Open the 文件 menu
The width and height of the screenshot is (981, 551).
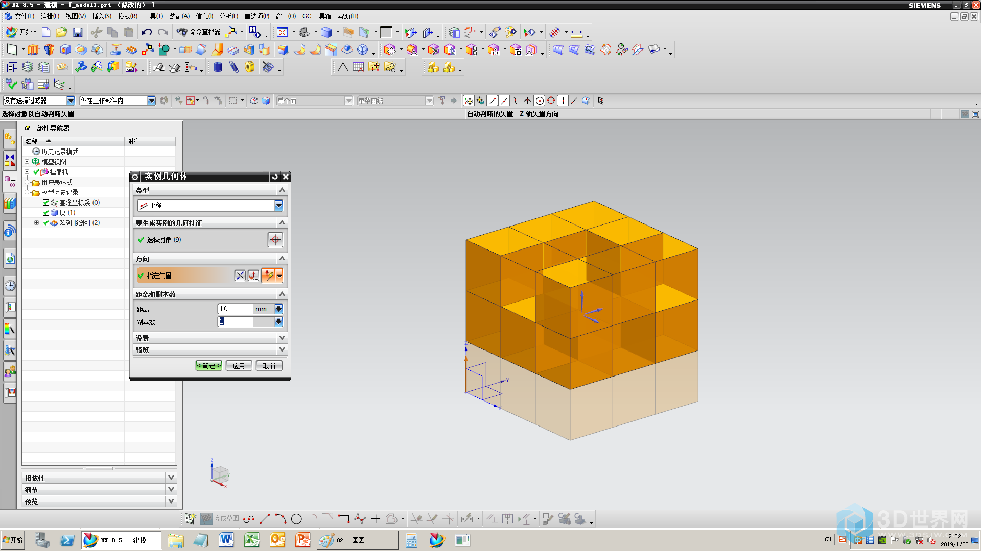tap(24, 16)
